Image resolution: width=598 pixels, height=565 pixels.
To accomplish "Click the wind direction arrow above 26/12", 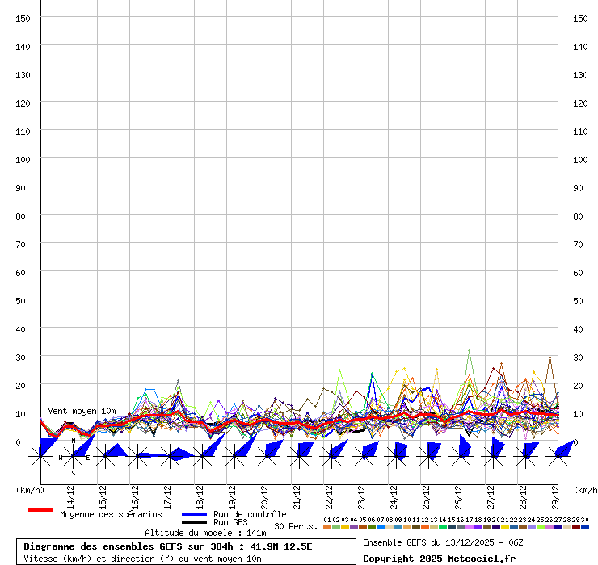I will pyautogui.click(x=464, y=446).
